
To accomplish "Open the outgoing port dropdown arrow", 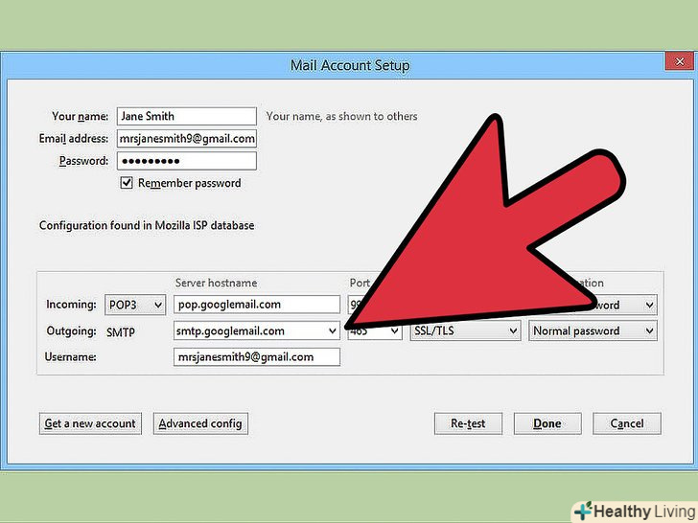I will (x=394, y=331).
